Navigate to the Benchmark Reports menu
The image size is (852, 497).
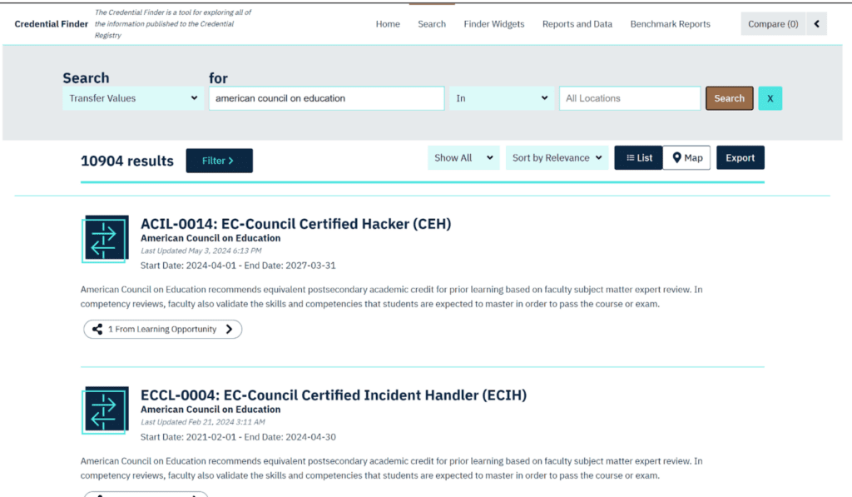coord(670,24)
